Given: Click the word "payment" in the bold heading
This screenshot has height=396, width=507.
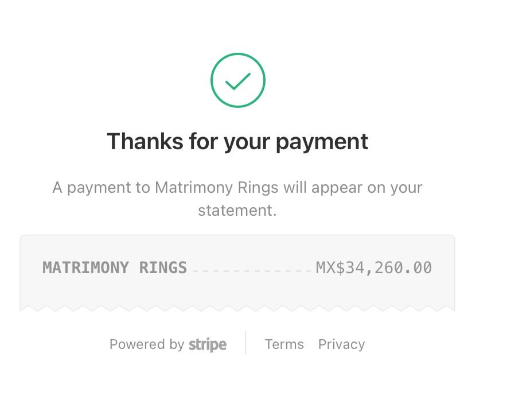Looking at the screenshot, I should (322, 142).
